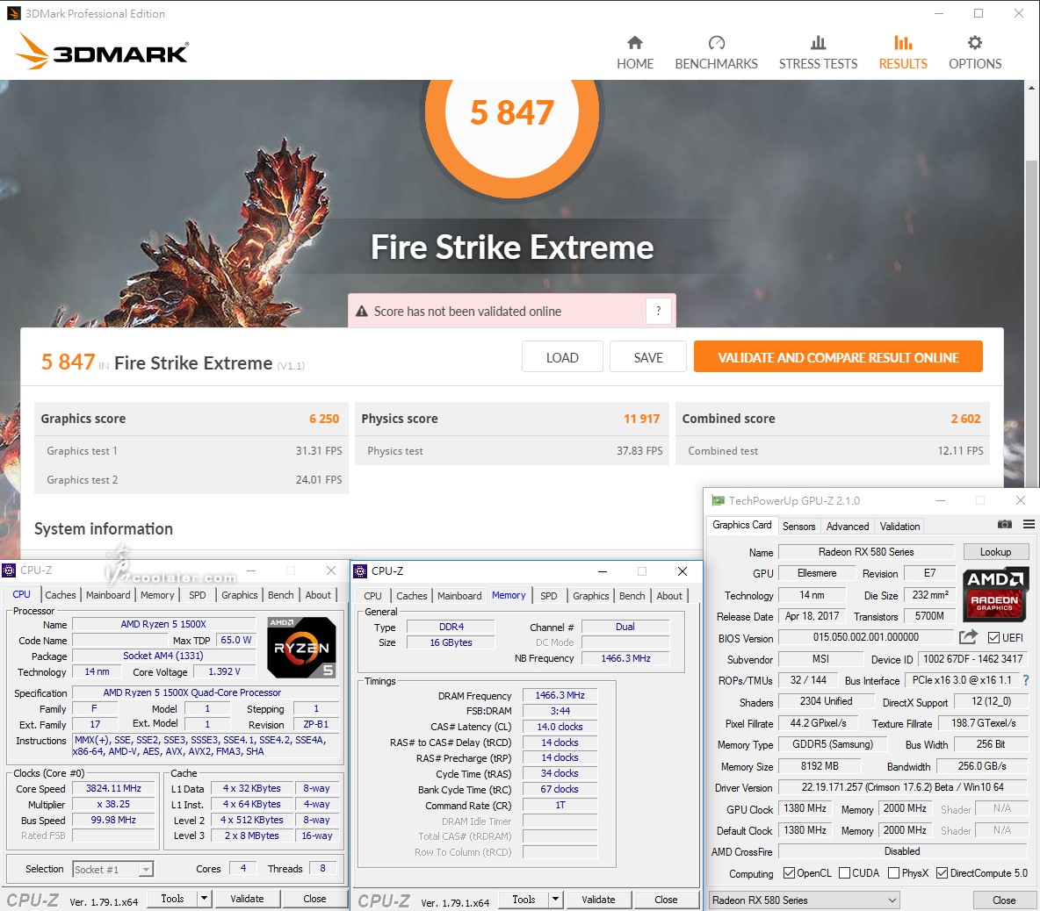Click Close button in GPU-Z window
This screenshot has height=911, width=1040.
coord(1003,900)
